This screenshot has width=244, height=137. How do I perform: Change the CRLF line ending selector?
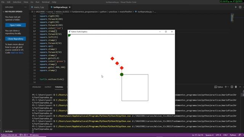pos(225,135)
